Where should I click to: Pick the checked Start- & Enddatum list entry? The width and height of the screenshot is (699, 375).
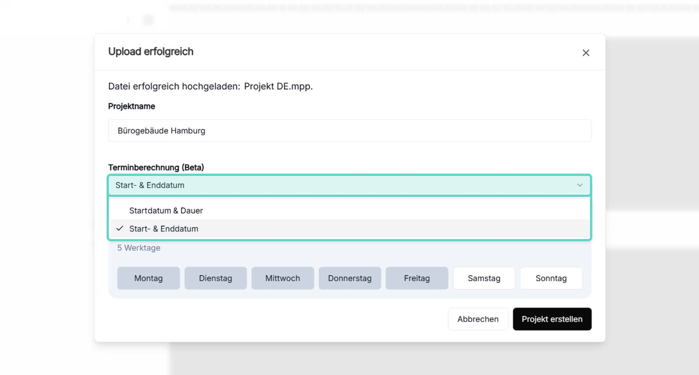[x=164, y=229]
